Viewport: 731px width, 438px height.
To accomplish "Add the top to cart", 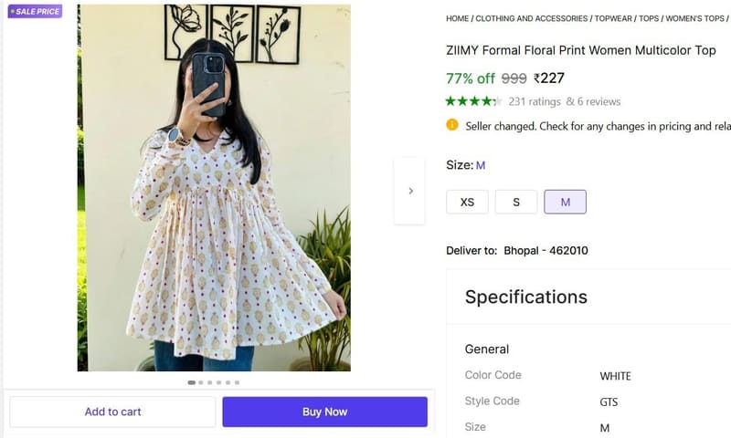I will click(112, 412).
